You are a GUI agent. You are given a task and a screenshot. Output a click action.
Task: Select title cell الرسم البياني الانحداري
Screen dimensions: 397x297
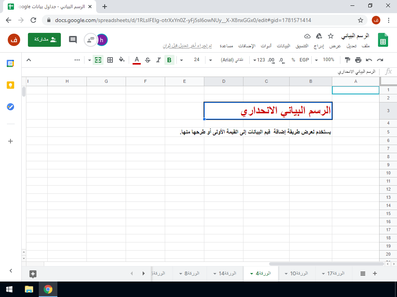click(268, 111)
